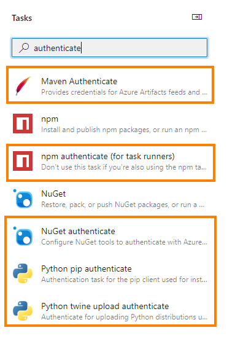The image size is (227, 341).
Task: Click the Tasks panel heading
Action: pyautogui.click(x=21, y=18)
